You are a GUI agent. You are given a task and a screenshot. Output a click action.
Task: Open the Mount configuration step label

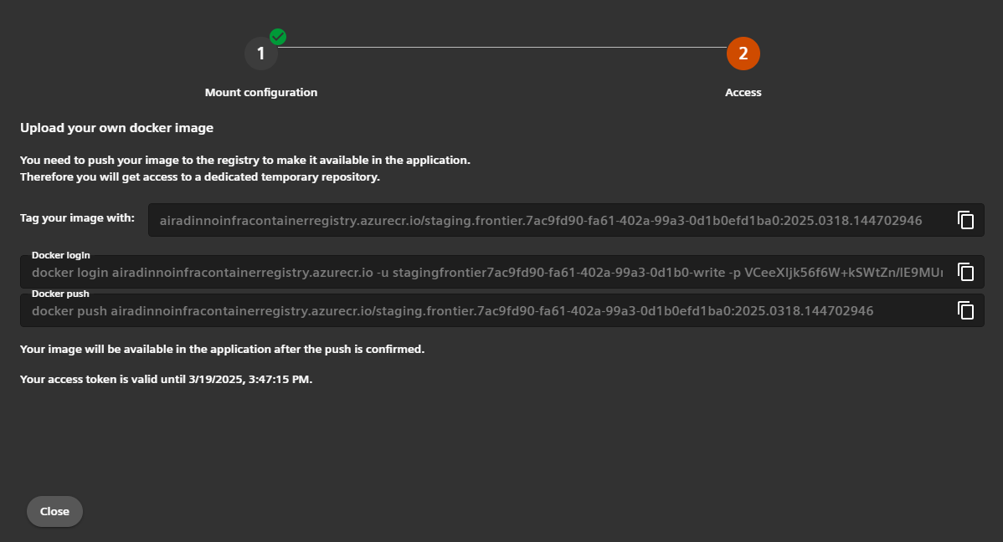[261, 92]
